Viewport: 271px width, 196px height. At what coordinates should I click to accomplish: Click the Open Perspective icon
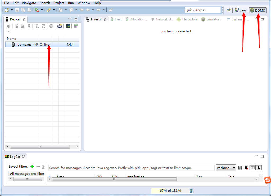(x=229, y=10)
